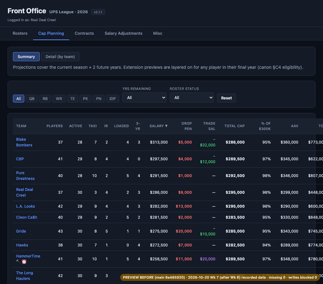The image size is (323, 284).
Task: Open the Contracts tab
Action: (84, 33)
